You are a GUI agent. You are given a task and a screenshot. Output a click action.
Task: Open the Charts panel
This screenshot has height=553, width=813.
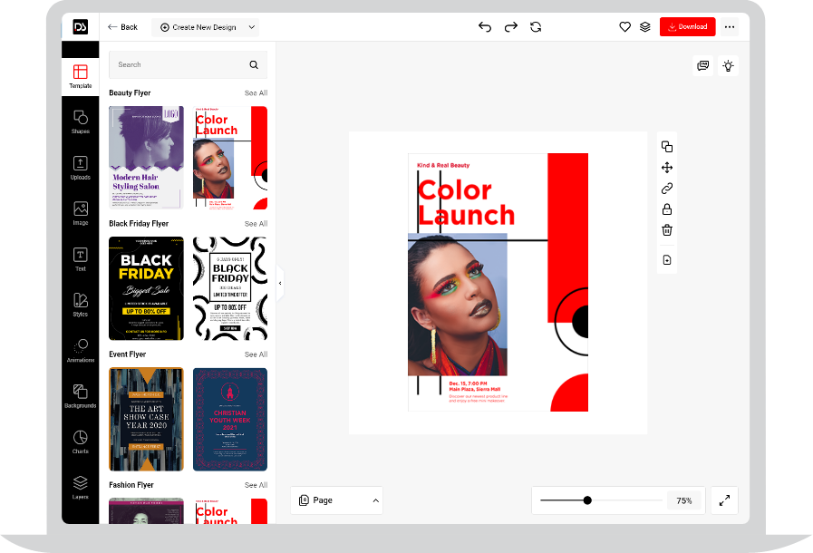click(81, 441)
